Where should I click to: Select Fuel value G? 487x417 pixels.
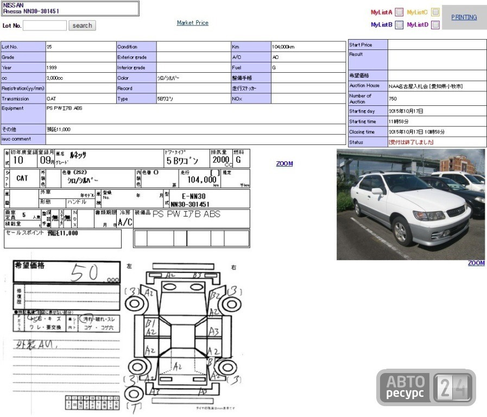274,68
